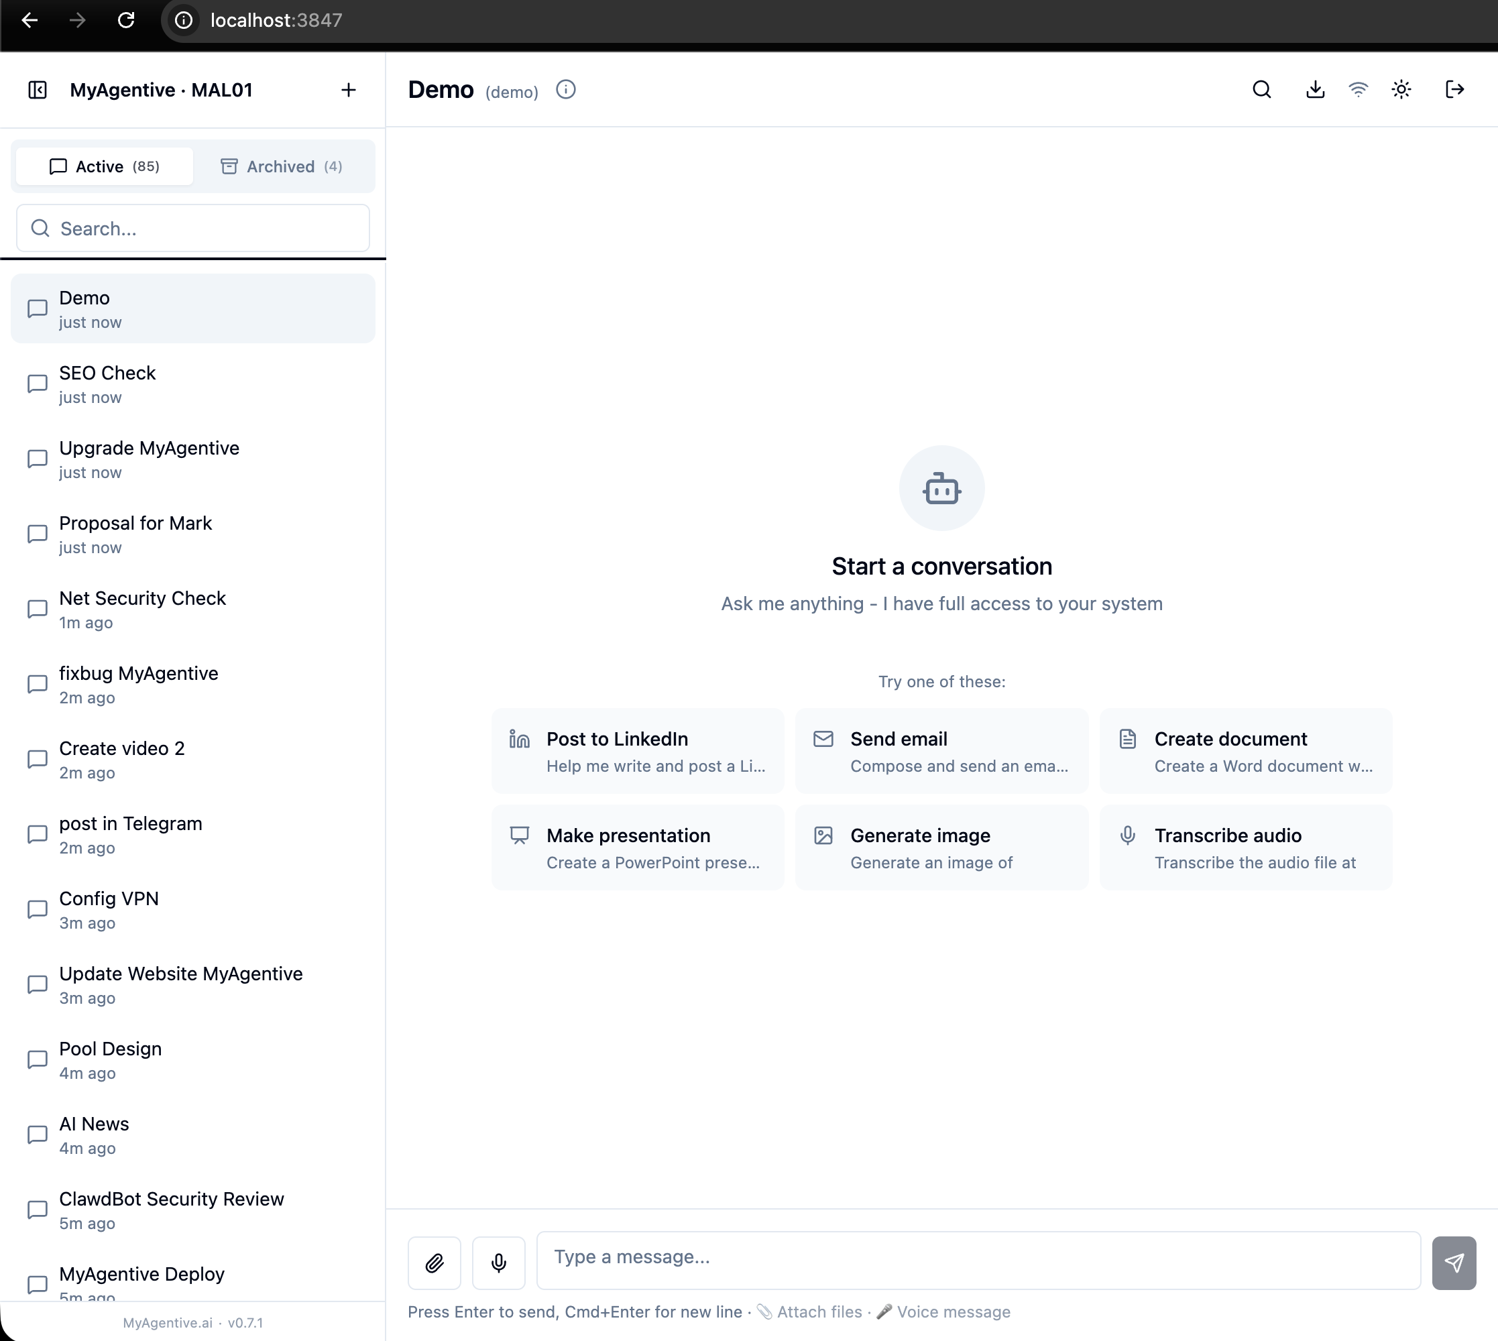Send message with the paper plane button
The image size is (1498, 1341).
coord(1453,1262)
